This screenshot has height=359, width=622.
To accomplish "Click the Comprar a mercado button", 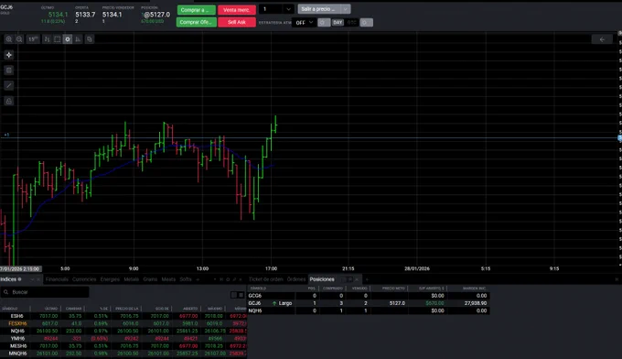I will point(197,9).
